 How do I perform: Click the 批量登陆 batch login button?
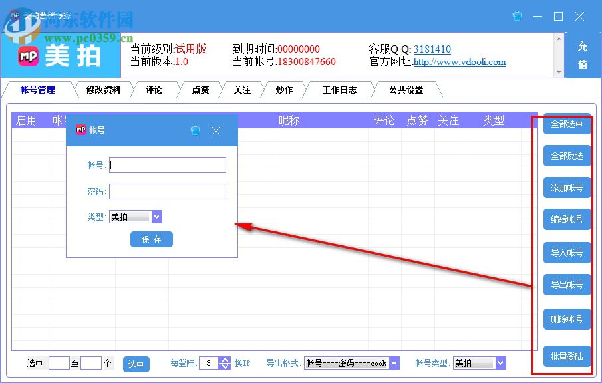point(566,356)
